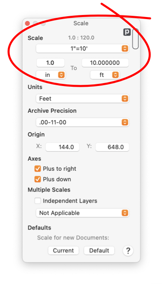Uncheck the 'Plus to right' axis checkbox
The image size is (162, 300).
click(x=38, y=169)
